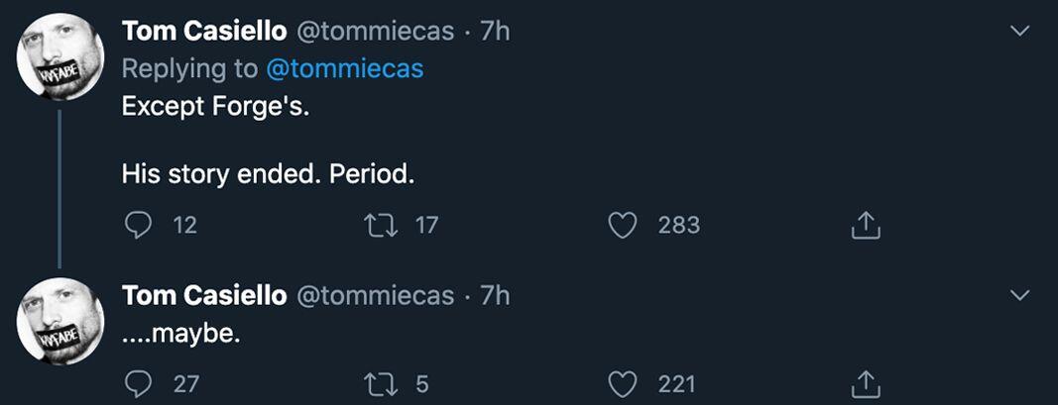Open the first tweet's profile avatar
This screenshot has width=1058, height=405.
(x=60, y=56)
